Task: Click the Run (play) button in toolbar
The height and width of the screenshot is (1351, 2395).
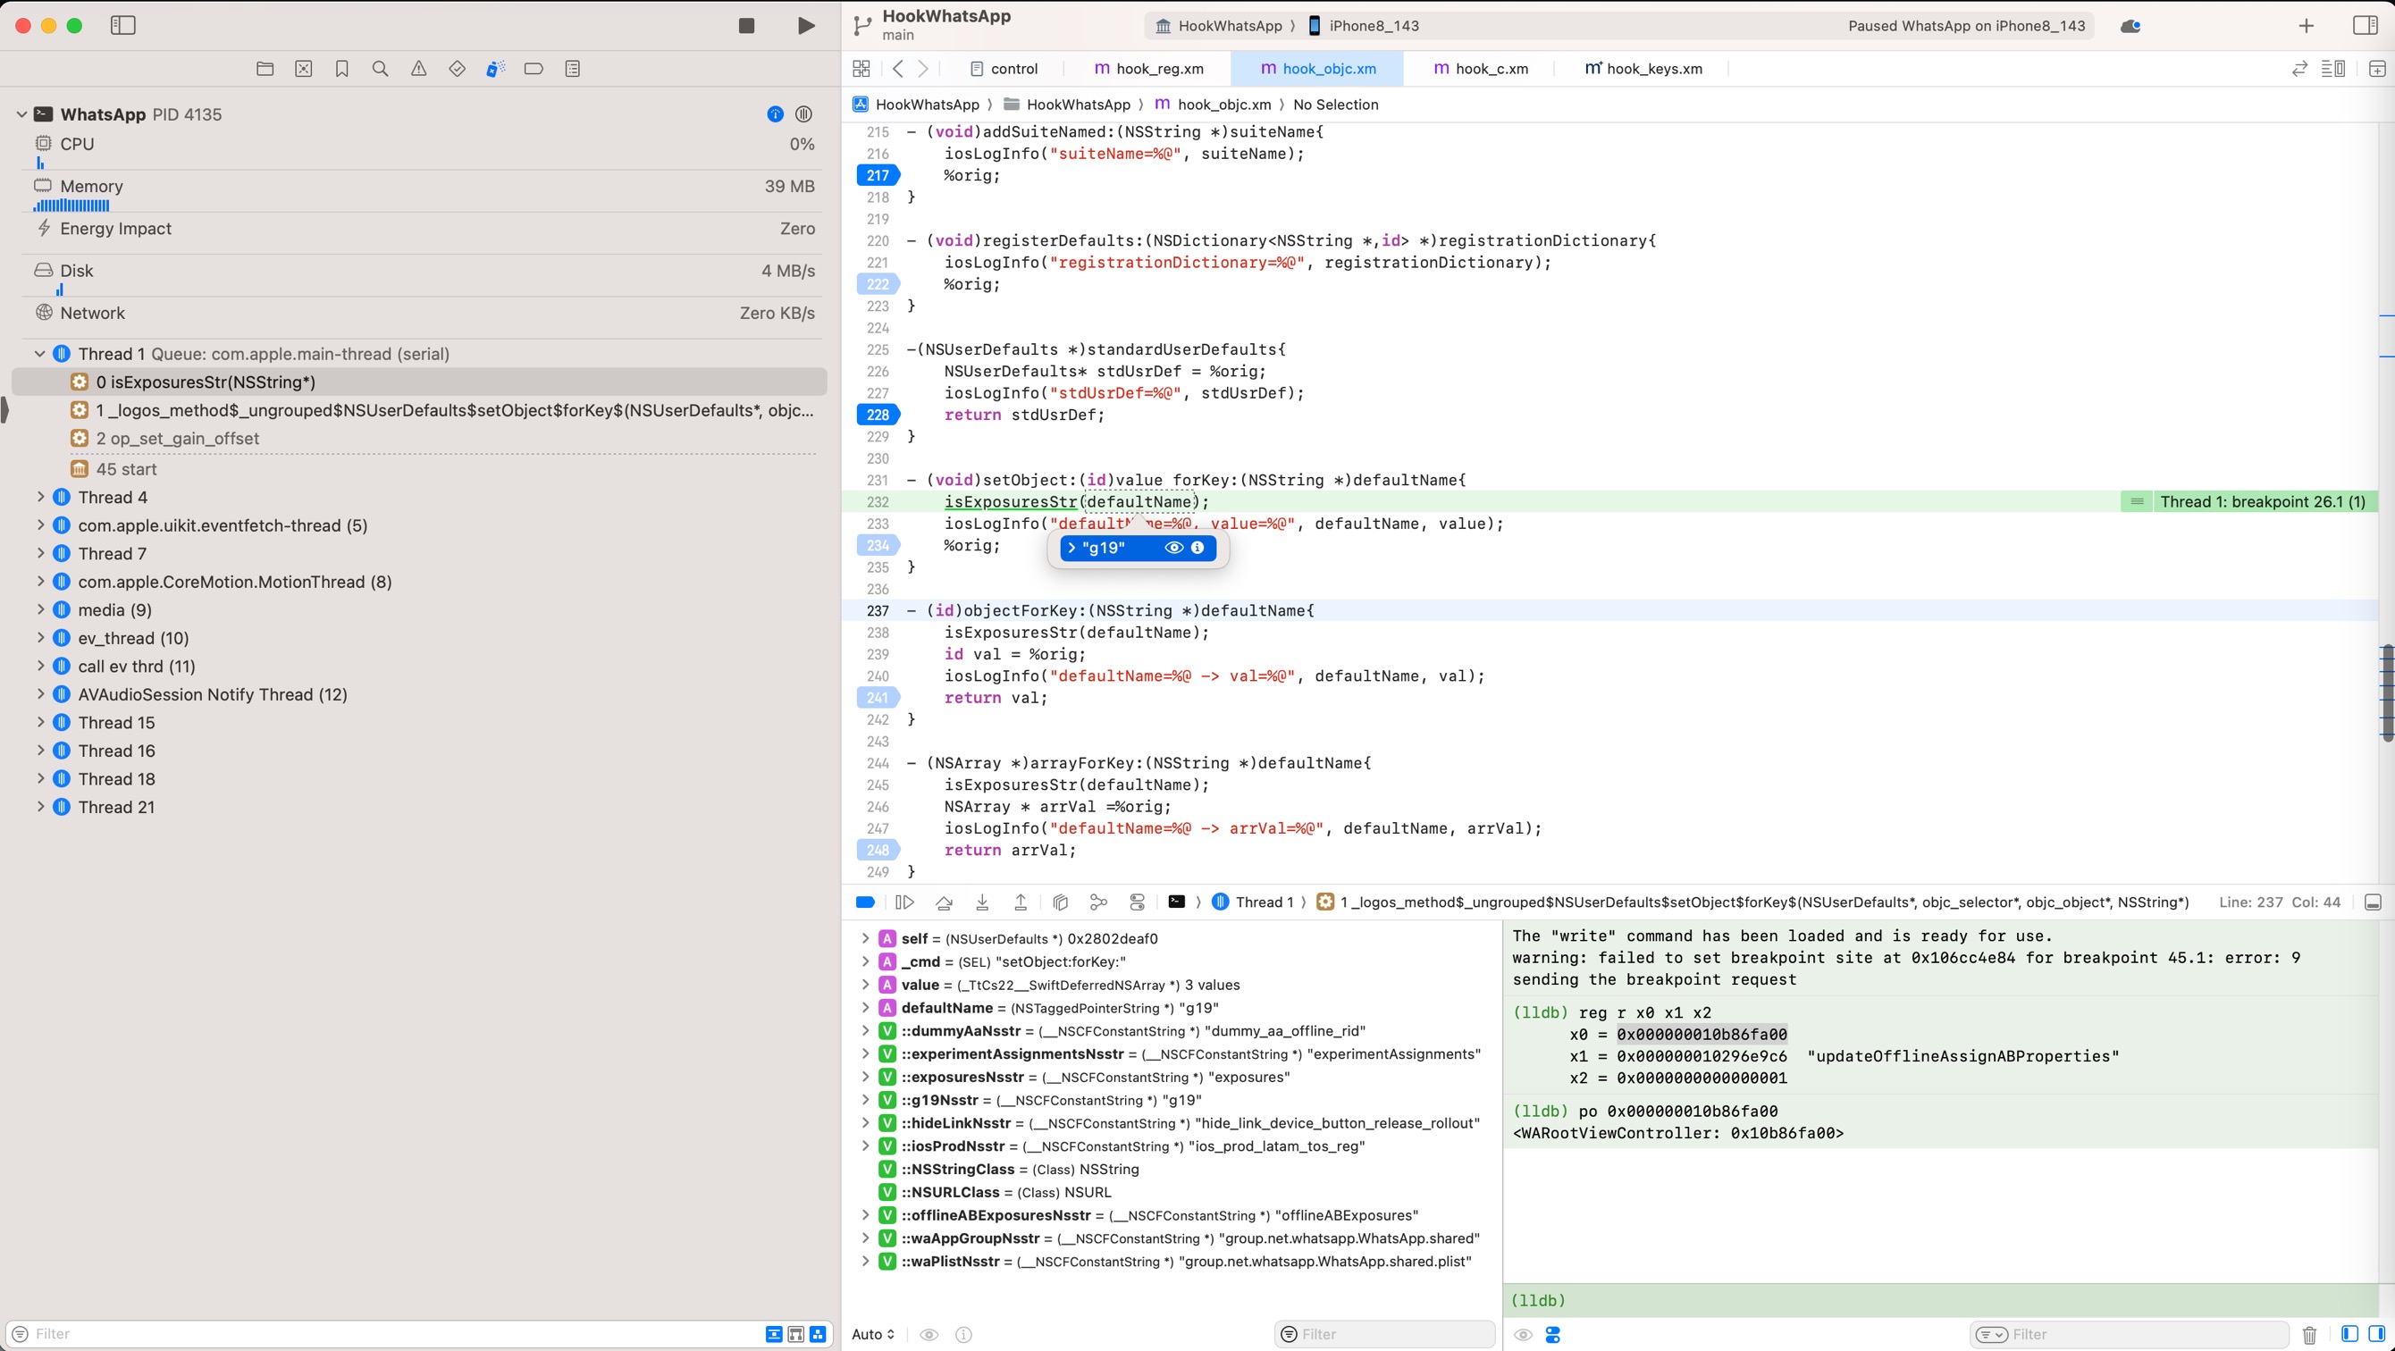Action: 806,26
